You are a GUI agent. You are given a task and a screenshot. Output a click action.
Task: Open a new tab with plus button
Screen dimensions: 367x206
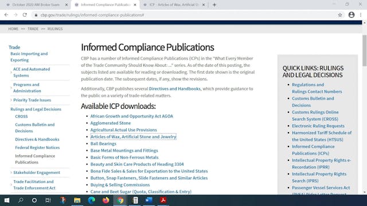(x=214, y=5)
